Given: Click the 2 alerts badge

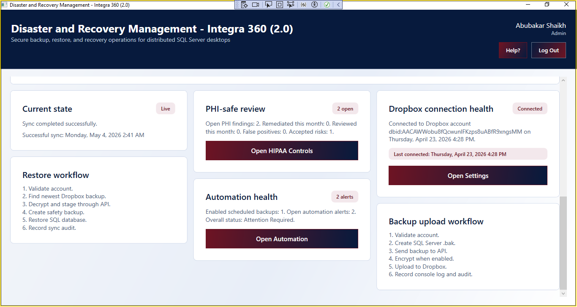Looking at the screenshot, I should point(345,197).
